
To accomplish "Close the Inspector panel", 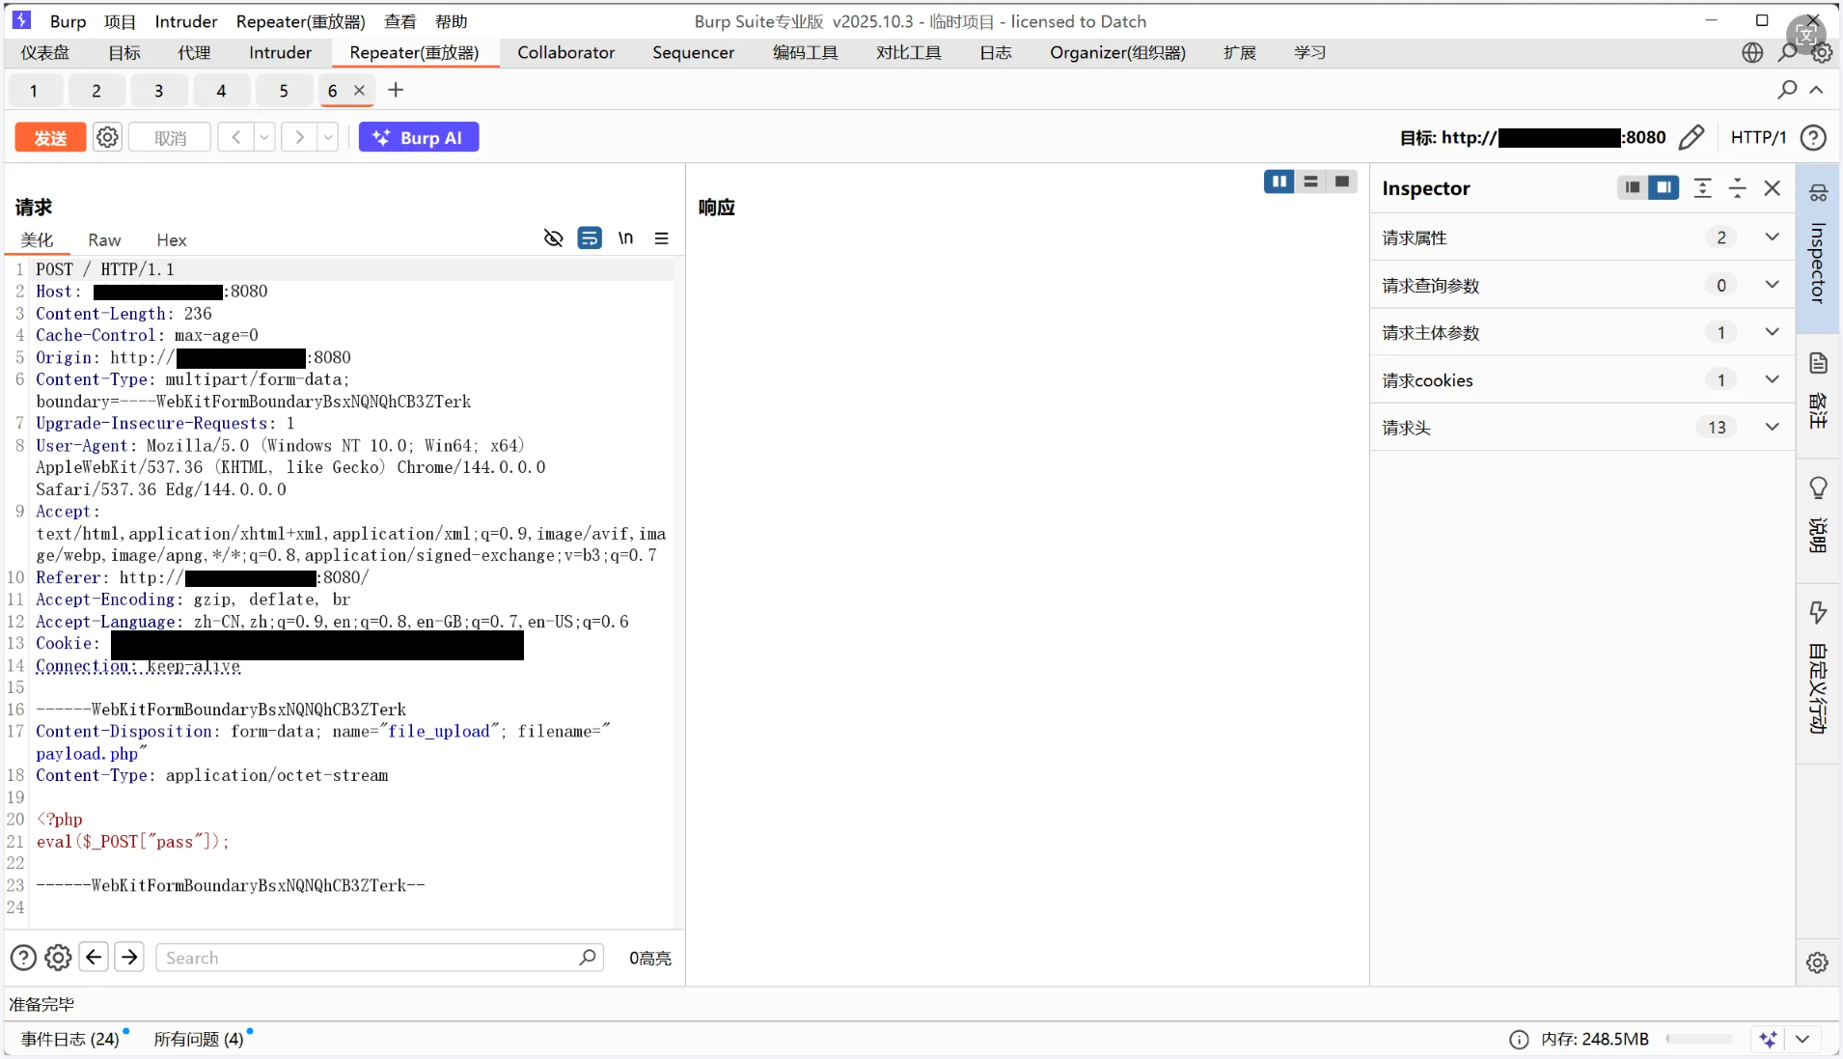I will pos(1772,188).
